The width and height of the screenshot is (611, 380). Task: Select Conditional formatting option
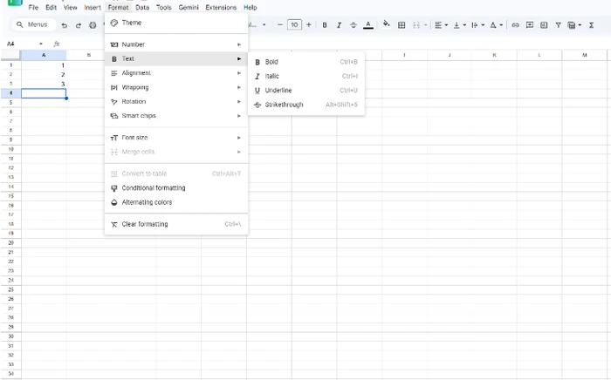coord(176,188)
